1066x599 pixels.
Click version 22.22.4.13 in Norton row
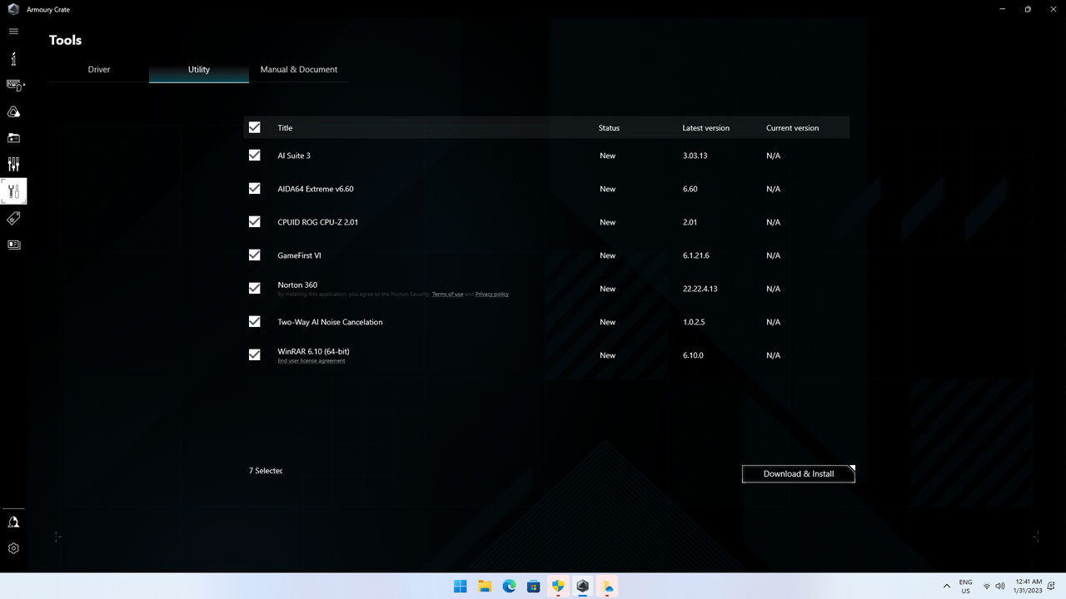(x=700, y=289)
